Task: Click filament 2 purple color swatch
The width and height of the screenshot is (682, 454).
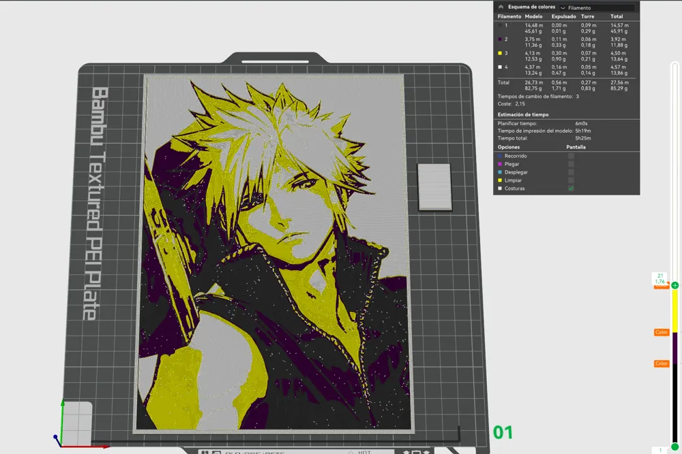Action: pos(500,39)
